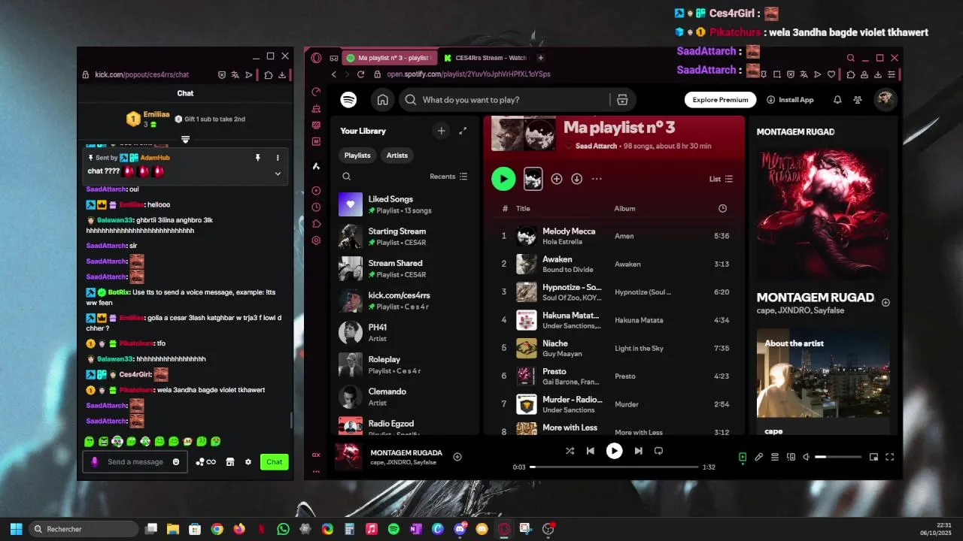Viewport: 963px width, 541px height.
Task: Open Connect to a device
Action: tap(791, 457)
